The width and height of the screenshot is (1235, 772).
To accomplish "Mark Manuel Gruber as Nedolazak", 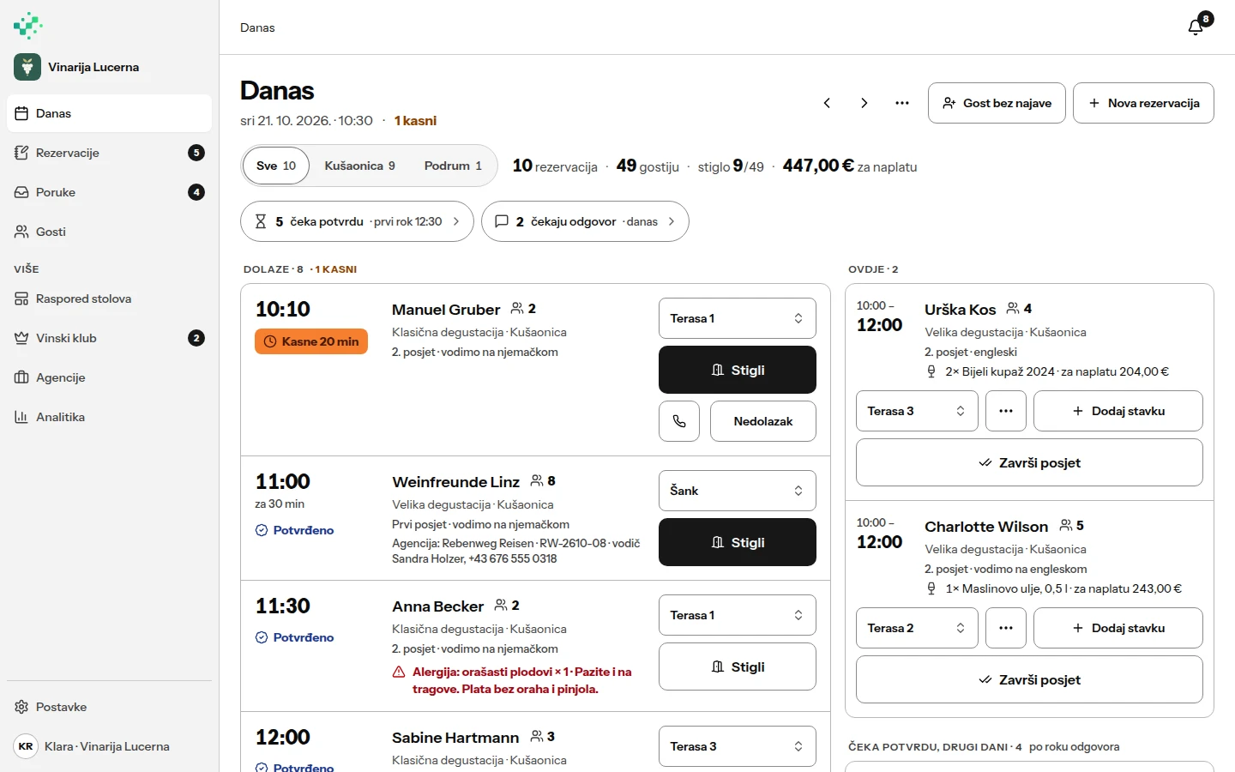I will tap(763, 421).
